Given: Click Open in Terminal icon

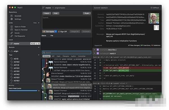Looking at the screenshot, I should point(12,30).
